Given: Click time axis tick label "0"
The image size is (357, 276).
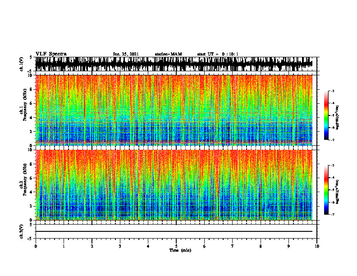Looking at the screenshot, I should (x=36, y=246).
